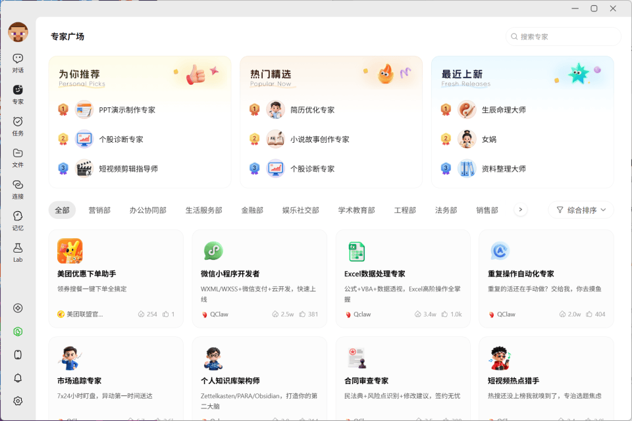Open the 短视频热点猎手 card title
Viewport: 632px width, 421px height.
click(513, 381)
